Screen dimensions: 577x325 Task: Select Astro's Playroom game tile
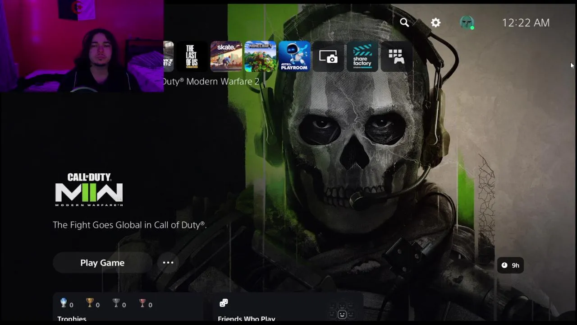[294, 56]
